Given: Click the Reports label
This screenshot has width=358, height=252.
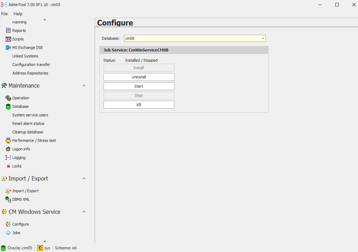Looking at the screenshot, I should coord(19,30).
